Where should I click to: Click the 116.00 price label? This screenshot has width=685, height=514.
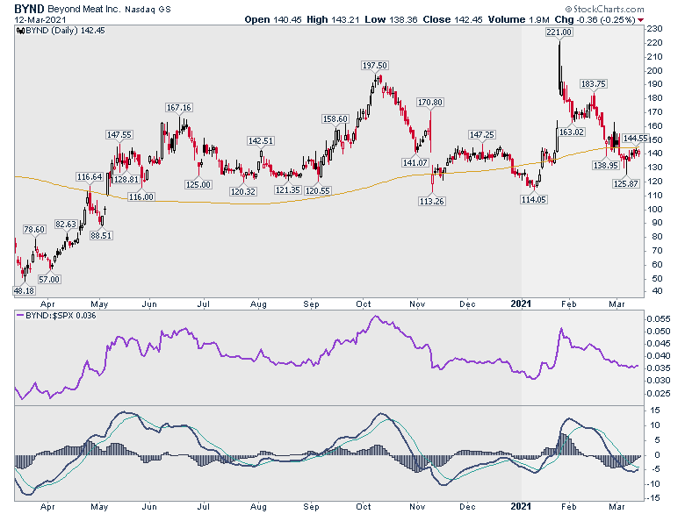tap(141, 197)
